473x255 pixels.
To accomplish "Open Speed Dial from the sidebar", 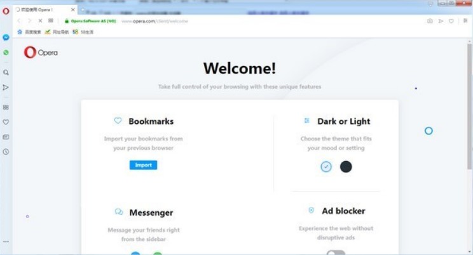I will point(6,107).
